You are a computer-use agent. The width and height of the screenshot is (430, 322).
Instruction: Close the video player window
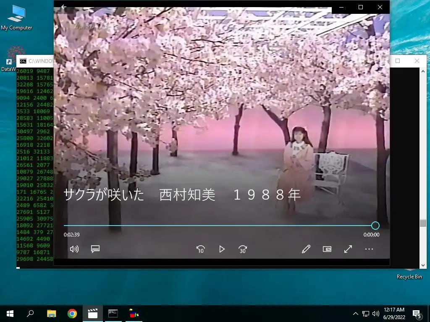click(x=380, y=7)
